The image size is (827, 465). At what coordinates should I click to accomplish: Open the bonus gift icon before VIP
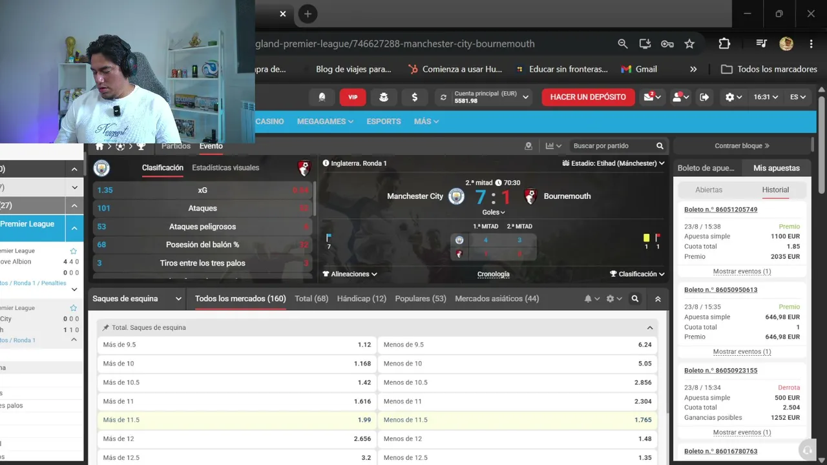(322, 97)
